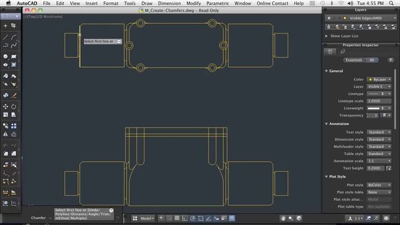The height and width of the screenshot is (225, 400).
Task: Select the Rectangle tool
Action: [x=14, y=56]
